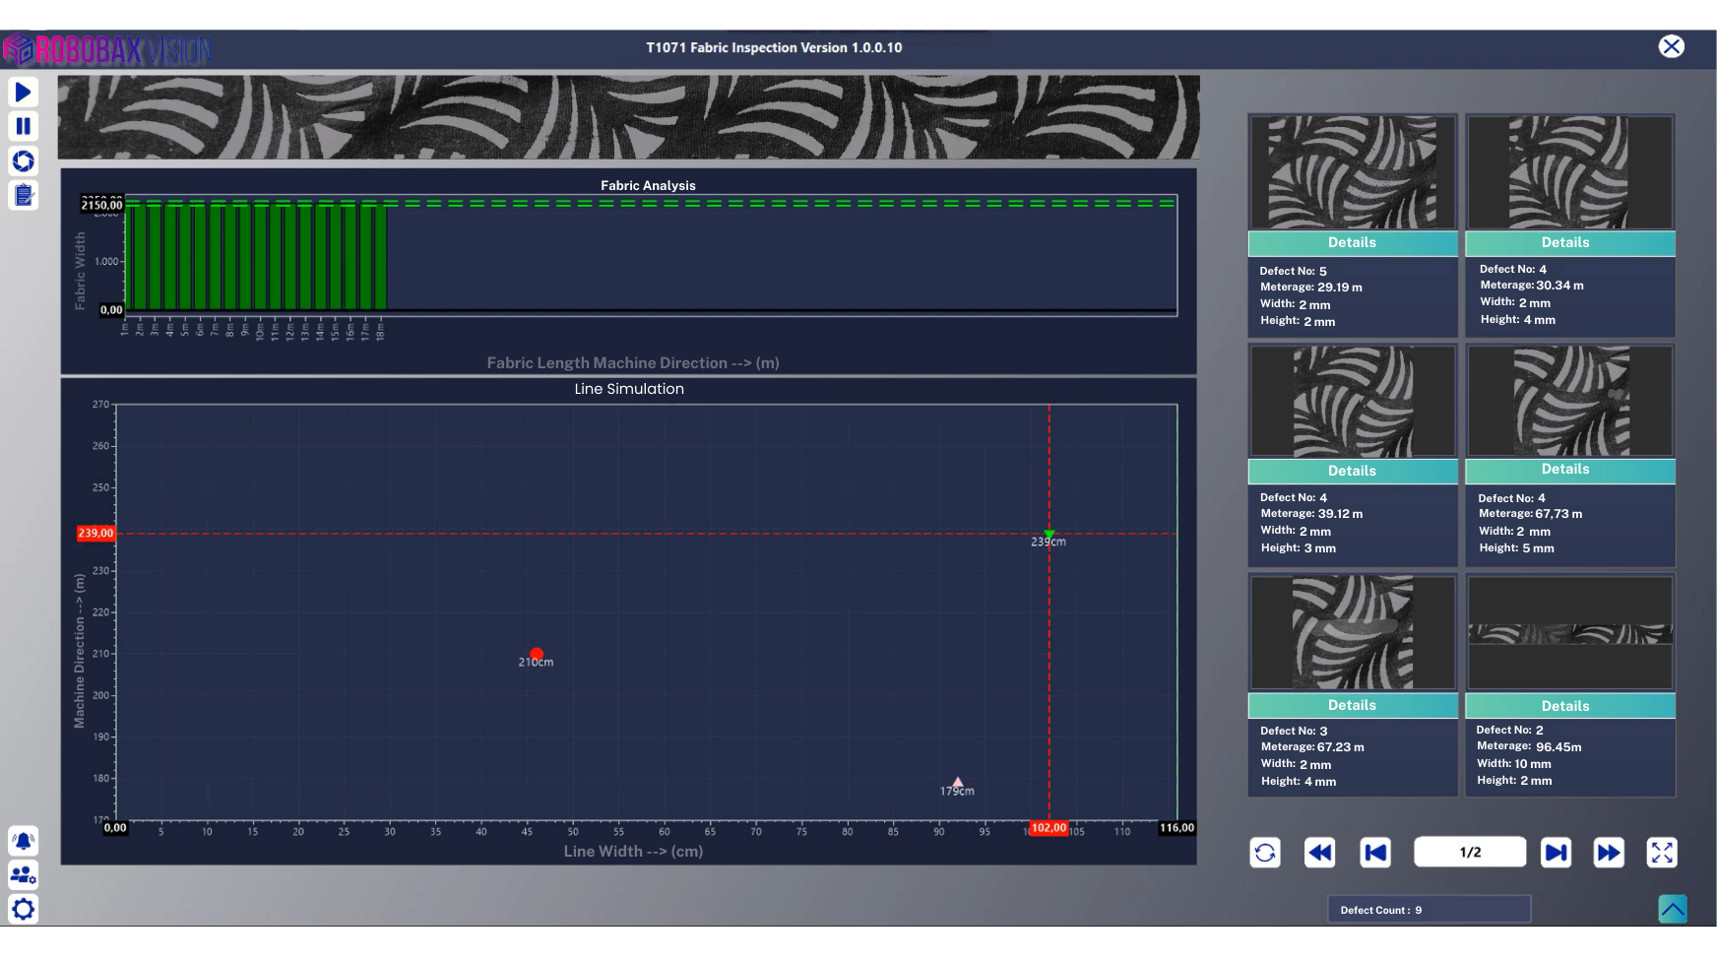Click the red defect marker at 210cm
Screen dimensions: 1717x961
537,654
